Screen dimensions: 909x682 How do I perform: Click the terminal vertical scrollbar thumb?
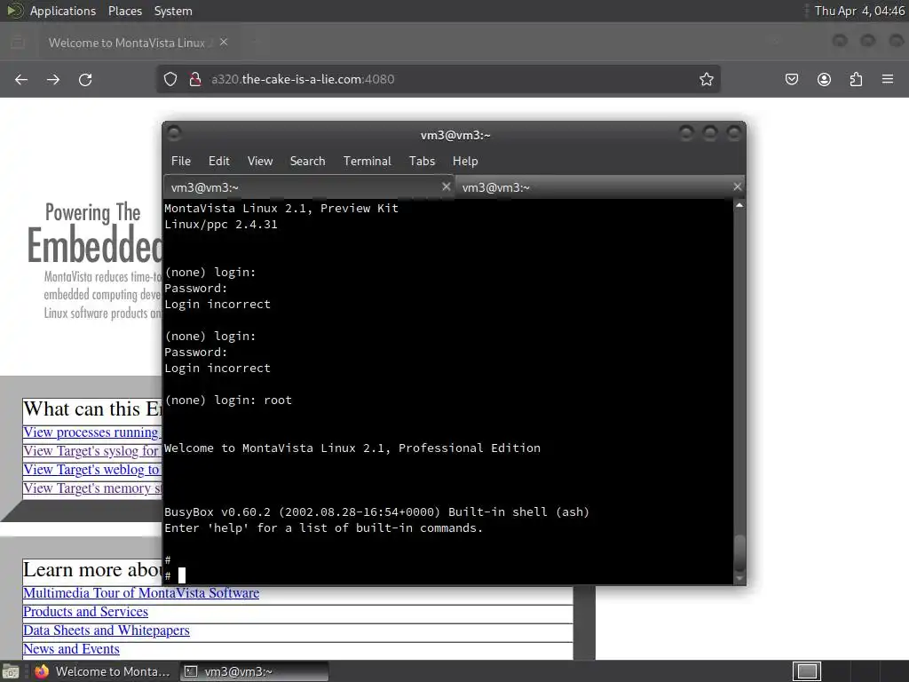(x=739, y=553)
